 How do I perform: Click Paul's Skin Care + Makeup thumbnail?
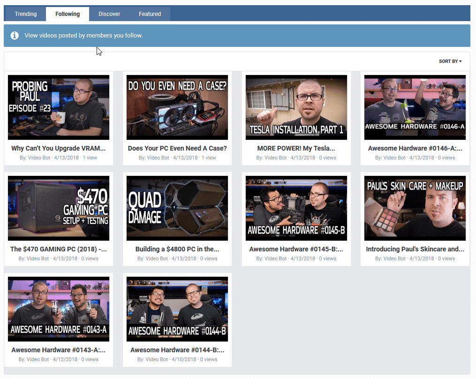(415, 208)
